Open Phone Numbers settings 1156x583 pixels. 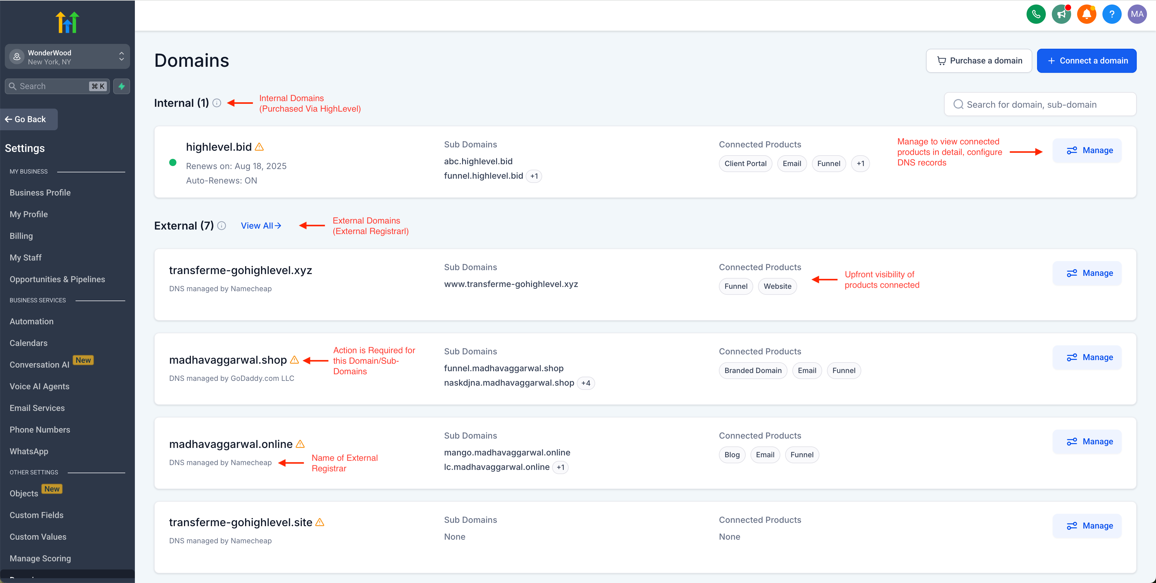pos(40,430)
